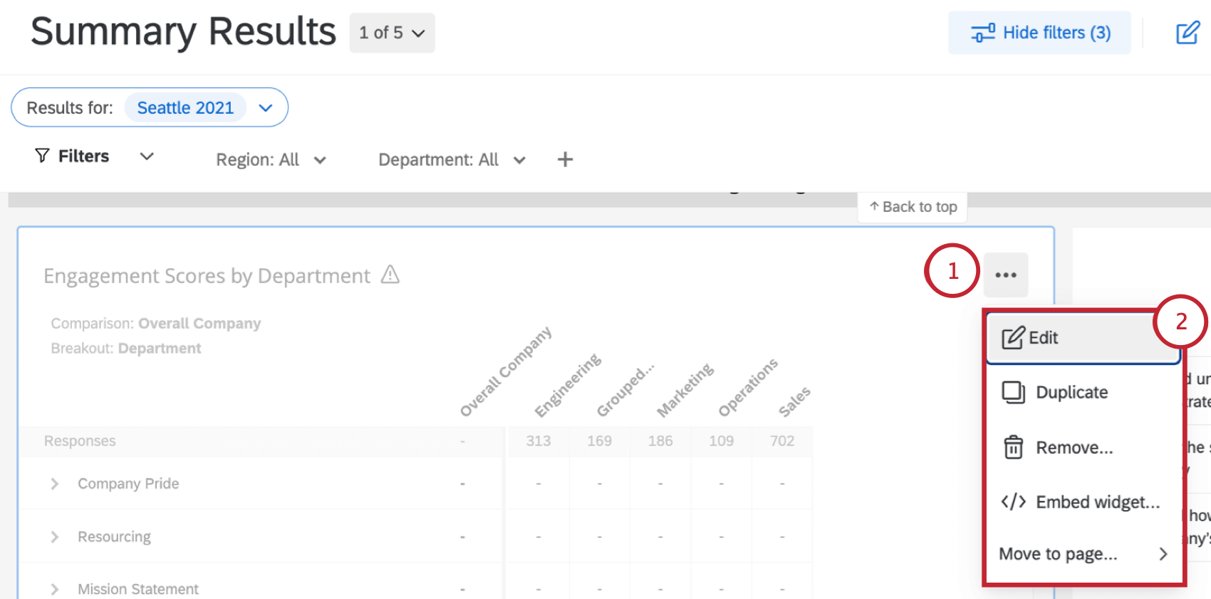Click the warning triangle beside widget title

390,275
